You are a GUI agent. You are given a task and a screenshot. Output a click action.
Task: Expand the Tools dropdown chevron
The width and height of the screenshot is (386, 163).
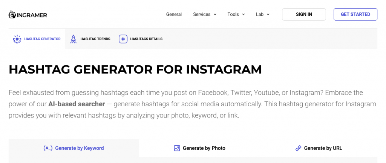coord(244,15)
